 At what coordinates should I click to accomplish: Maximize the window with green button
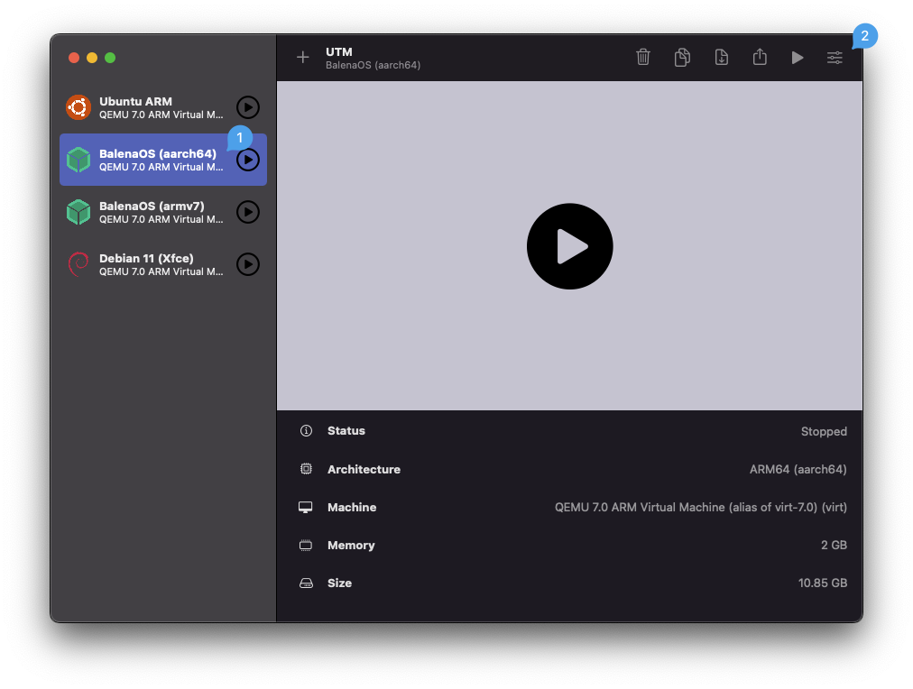tap(110, 58)
